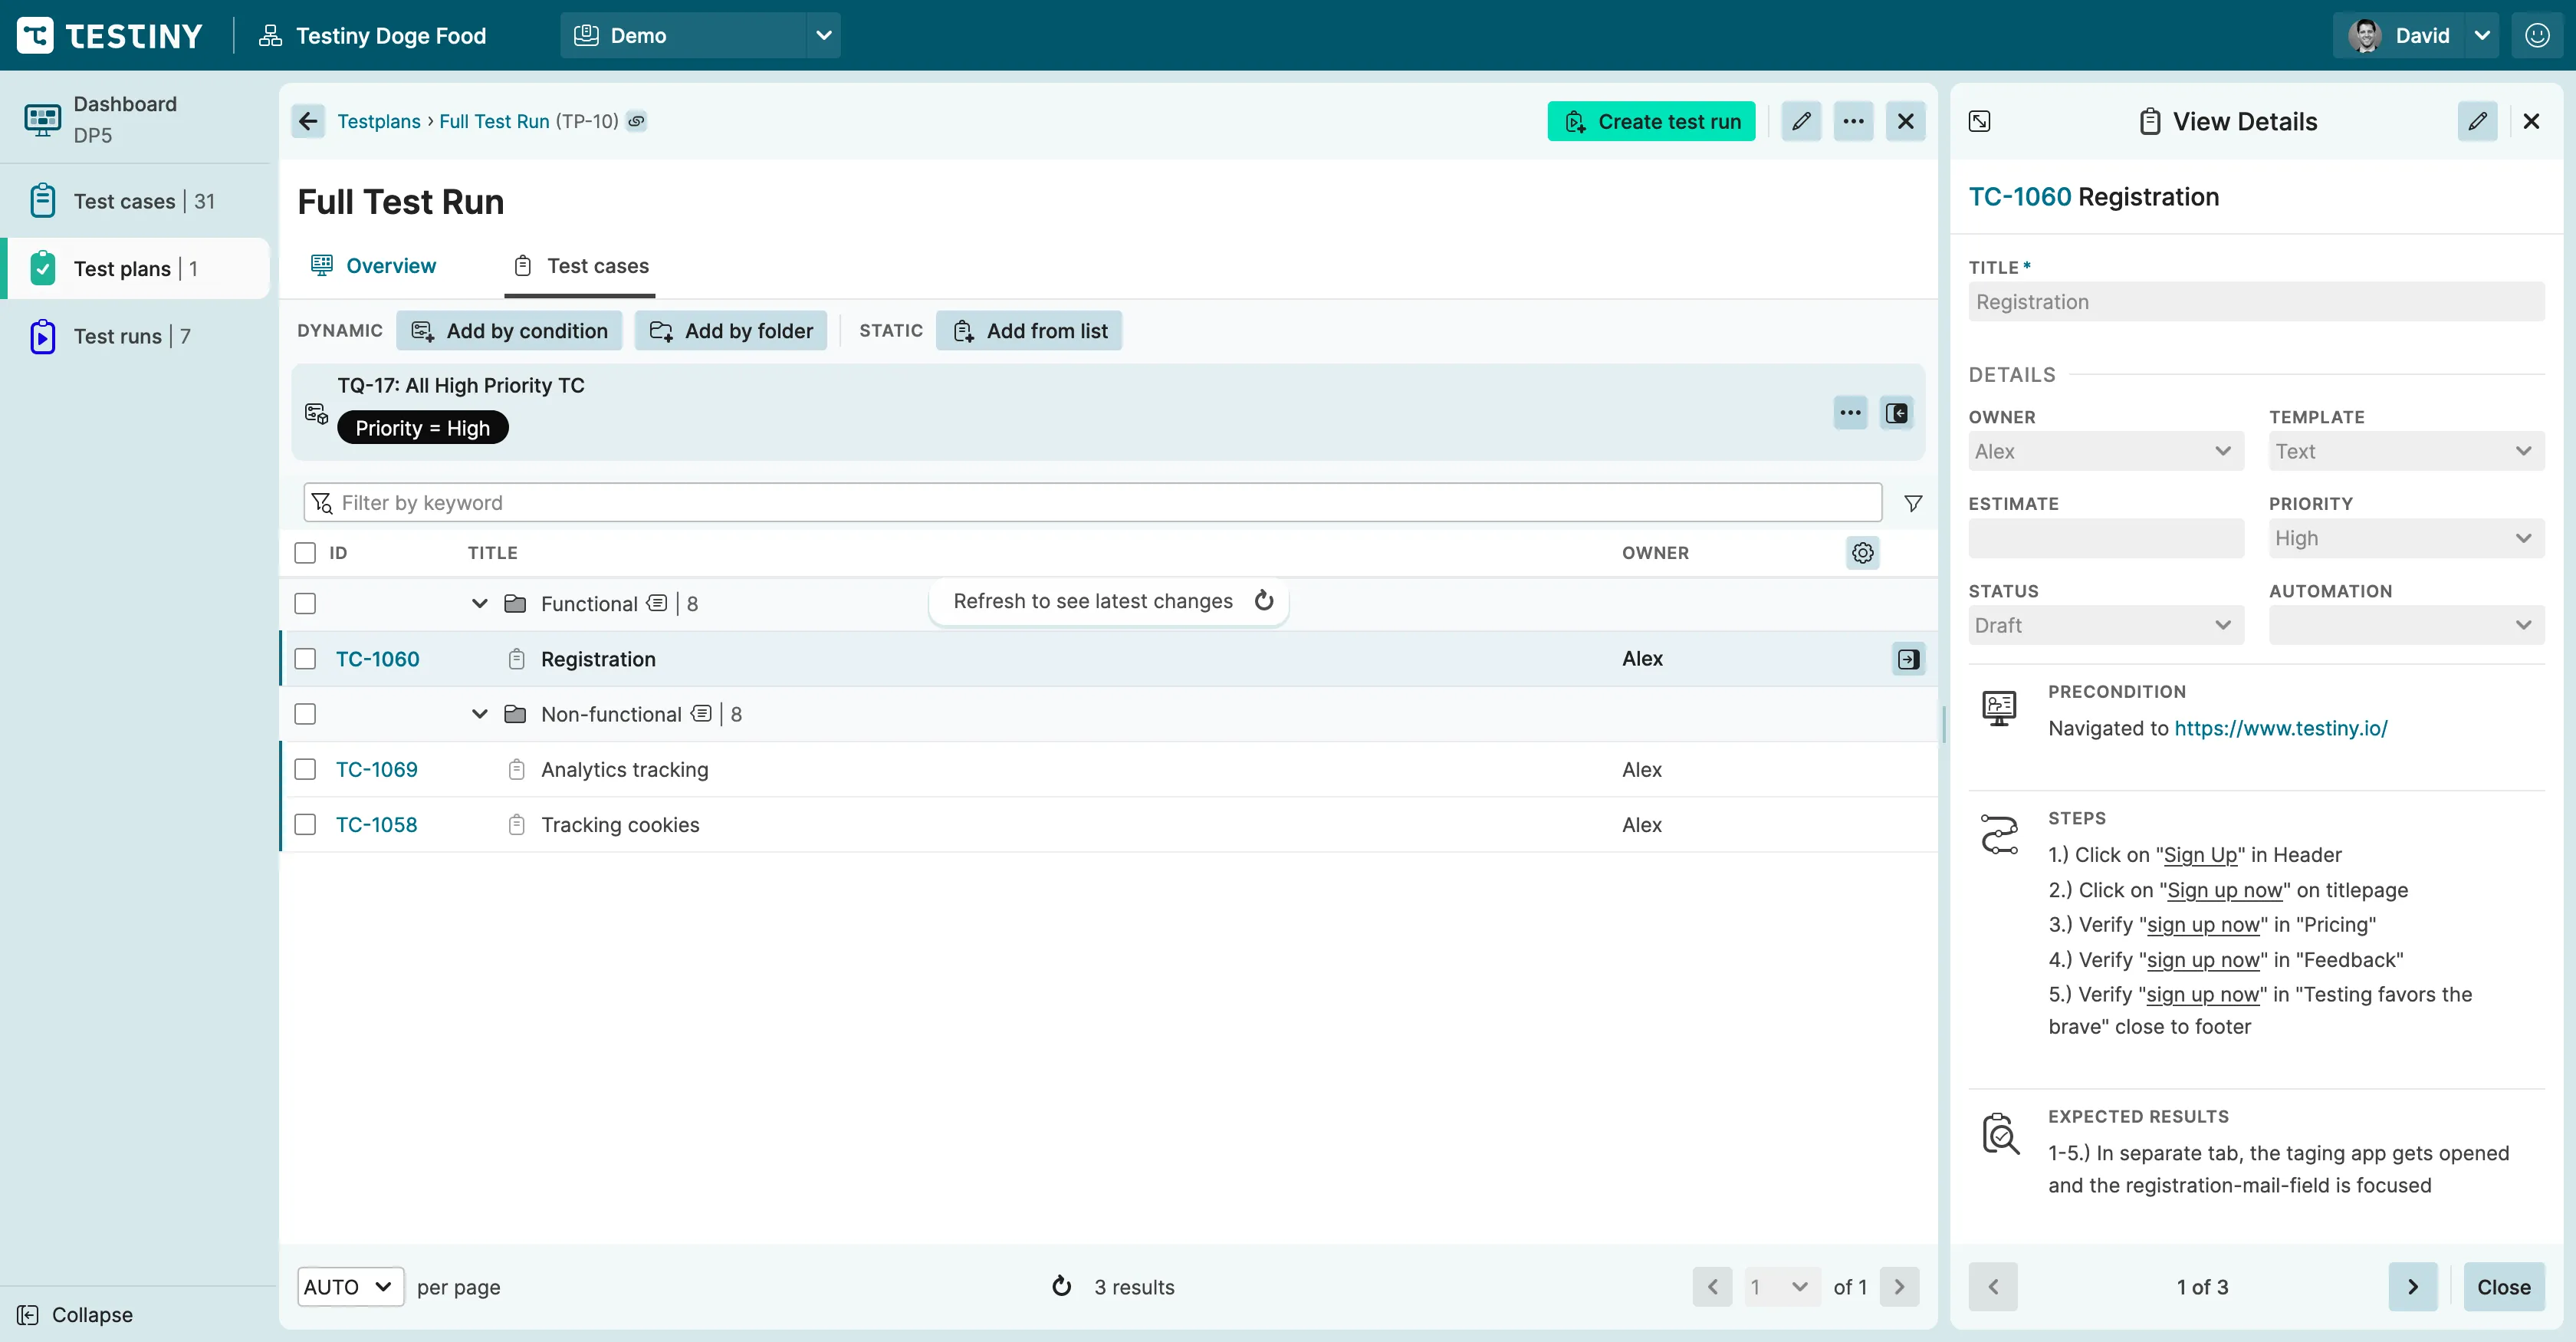This screenshot has height=1342, width=2576.
Task: Check the TC-1060 Registration row checkbox
Action: tap(305, 659)
